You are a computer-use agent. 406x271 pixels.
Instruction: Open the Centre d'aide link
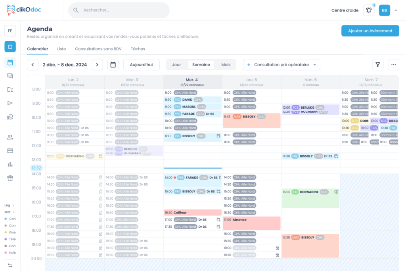coord(345,10)
